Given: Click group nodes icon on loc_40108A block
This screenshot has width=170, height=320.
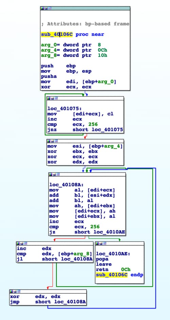Looking at the screenshot, I should point(58,174).
